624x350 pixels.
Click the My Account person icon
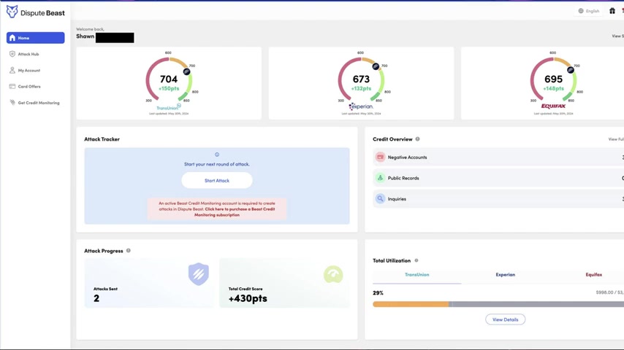point(12,70)
